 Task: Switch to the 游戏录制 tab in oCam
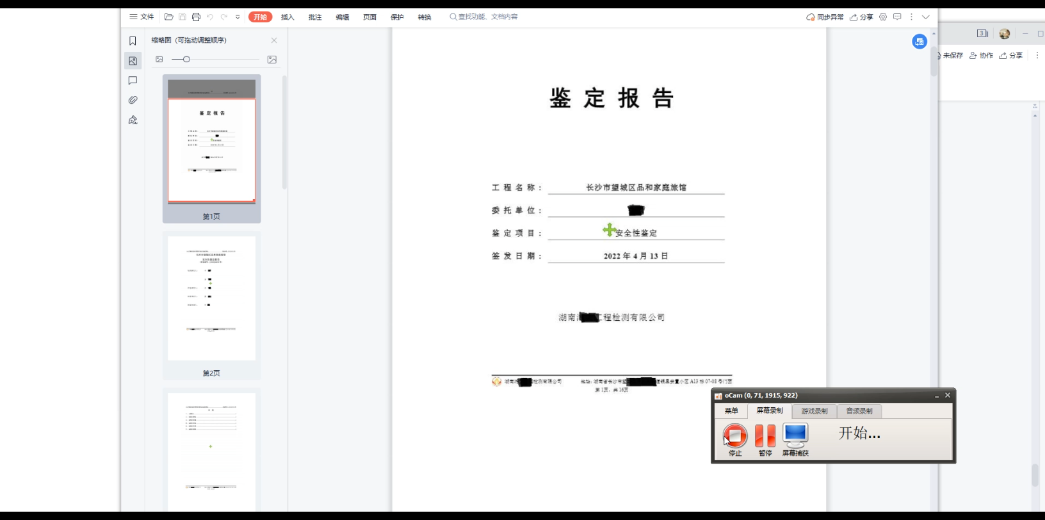814,411
